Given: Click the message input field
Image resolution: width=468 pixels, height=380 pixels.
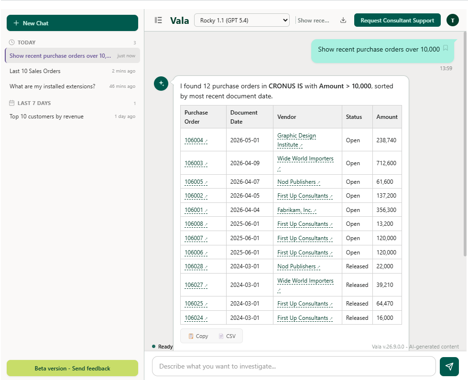Looking at the screenshot, I should coord(294,366).
